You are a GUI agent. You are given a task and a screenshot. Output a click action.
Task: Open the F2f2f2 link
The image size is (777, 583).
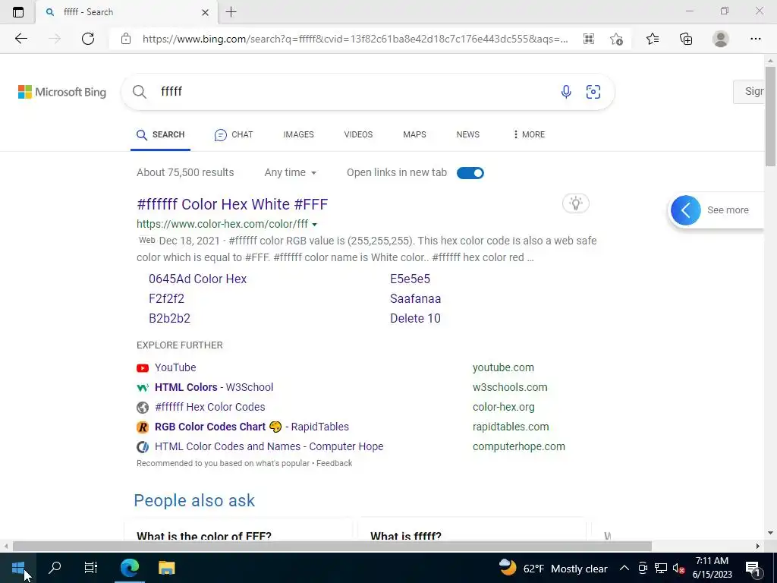tap(166, 299)
